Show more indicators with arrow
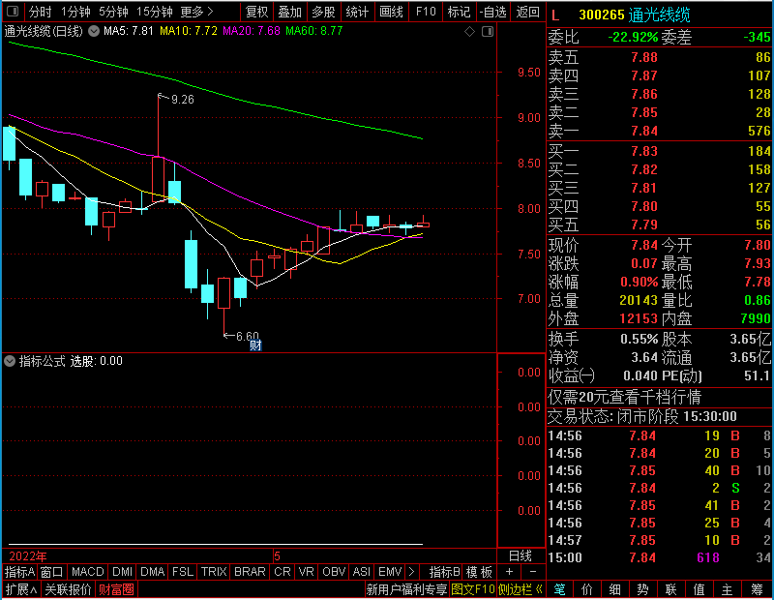Image resolution: width=774 pixels, height=600 pixels. tap(412, 572)
